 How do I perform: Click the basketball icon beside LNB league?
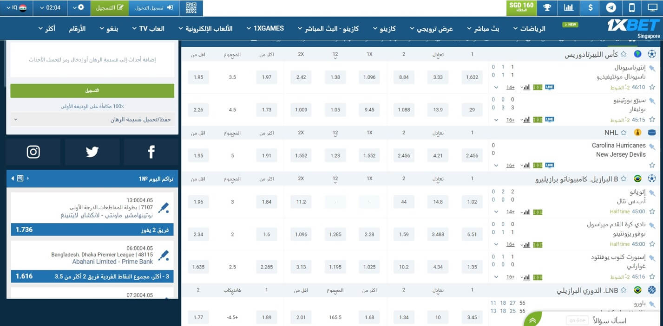(652, 290)
